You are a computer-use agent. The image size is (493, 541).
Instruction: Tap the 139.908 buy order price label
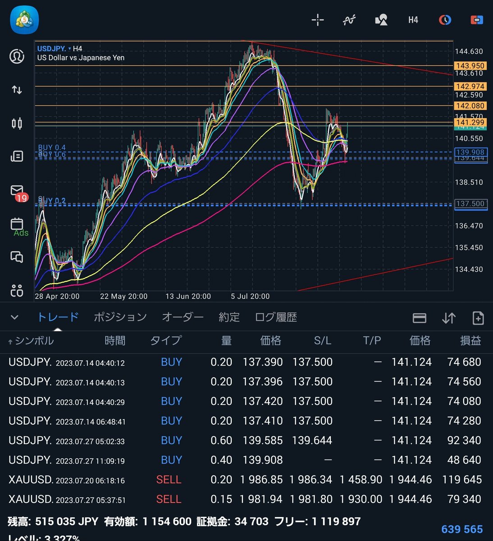click(470, 152)
